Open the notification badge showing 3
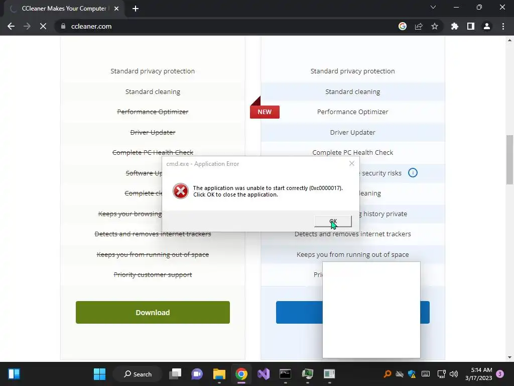The image size is (514, 386). (500, 374)
